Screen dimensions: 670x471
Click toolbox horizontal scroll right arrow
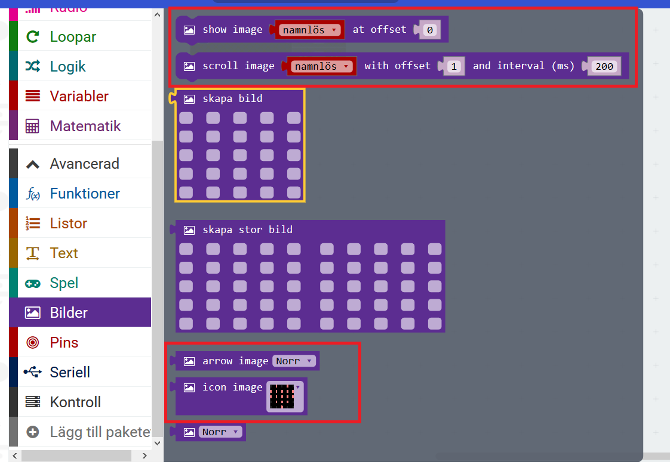point(145,455)
